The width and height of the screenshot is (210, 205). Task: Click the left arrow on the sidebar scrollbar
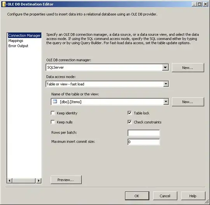pyautogui.click(x=9, y=181)
